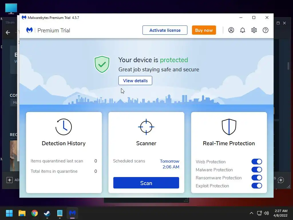Click the Steam window back arrow
Viewport: 293px width, 220px height.
8,33
